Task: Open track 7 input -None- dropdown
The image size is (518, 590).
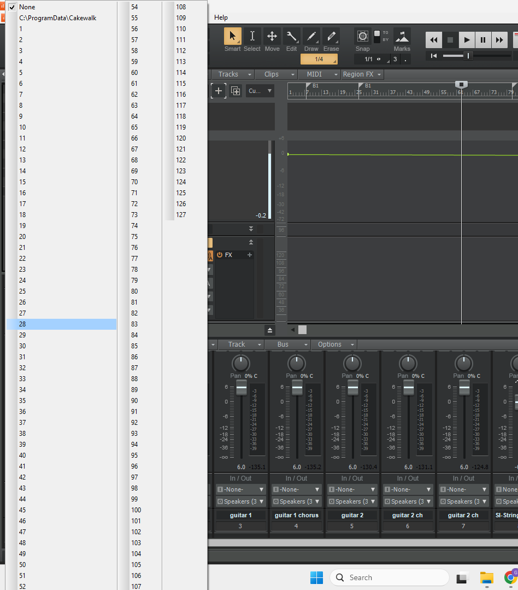Action: 463,489
